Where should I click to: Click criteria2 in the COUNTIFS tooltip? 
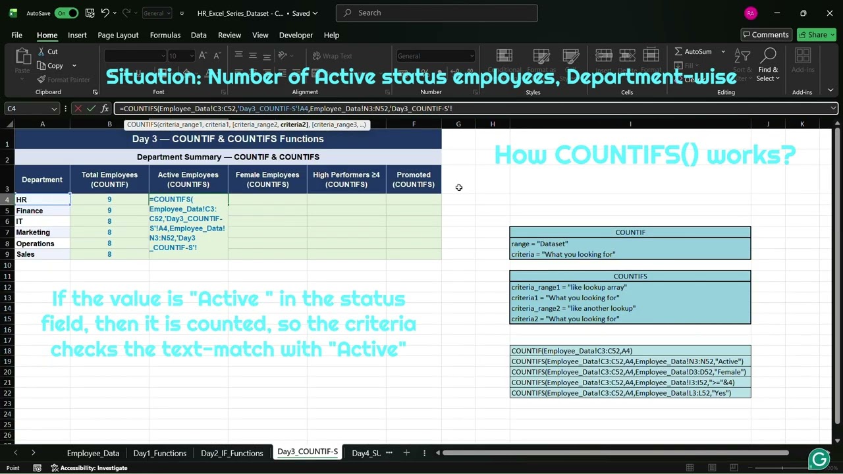pos(294,124)
